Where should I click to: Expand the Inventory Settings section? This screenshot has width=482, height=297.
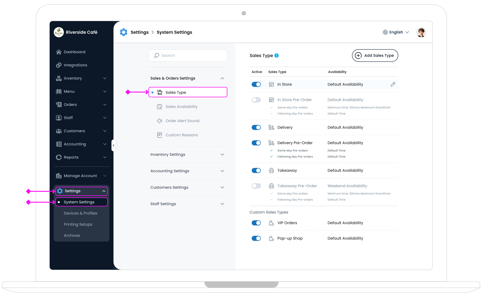[x=222, y=154]
